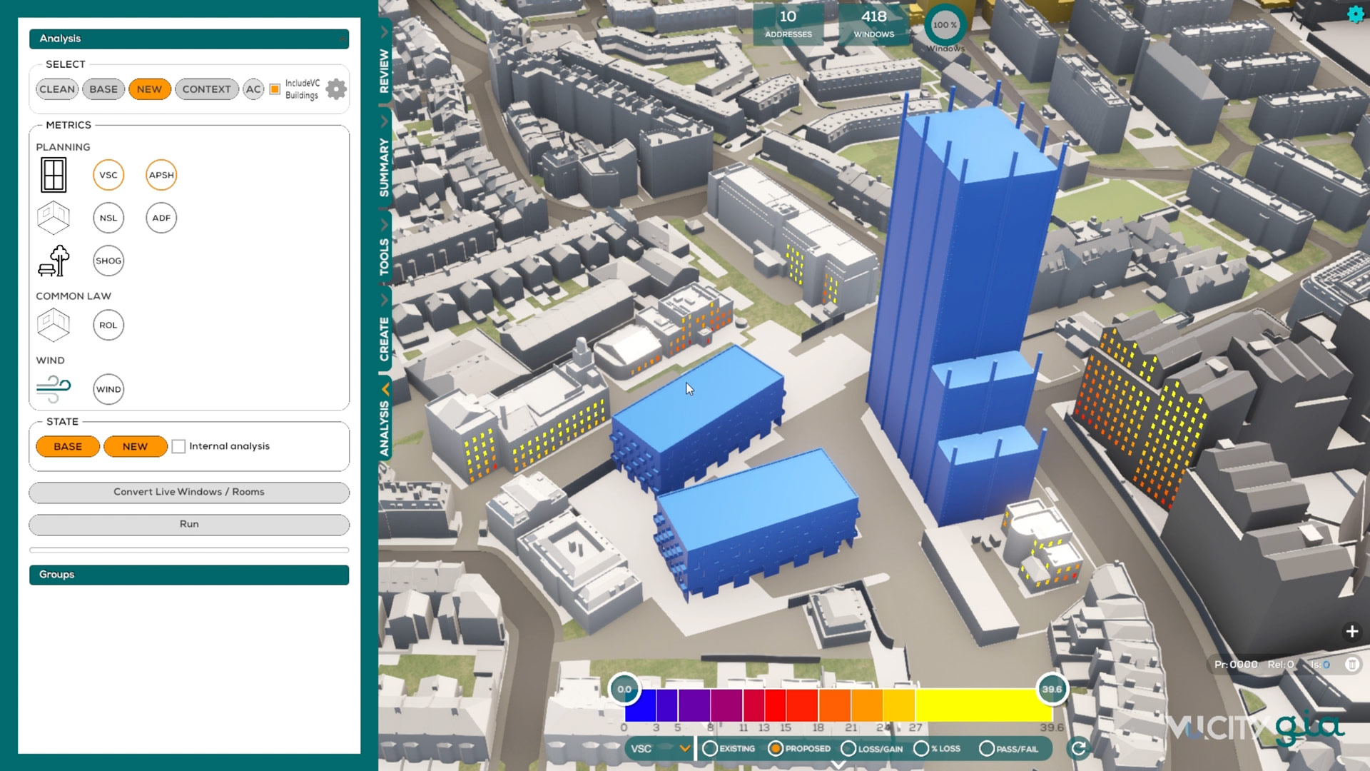
Task: Choose the Pass/Fail display mode
Action: click(x=987, y=748)
